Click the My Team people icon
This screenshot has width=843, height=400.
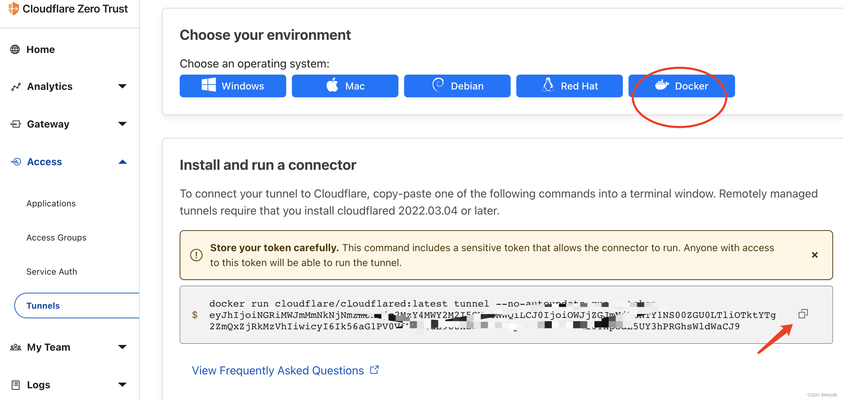click(x=16, y=347)
